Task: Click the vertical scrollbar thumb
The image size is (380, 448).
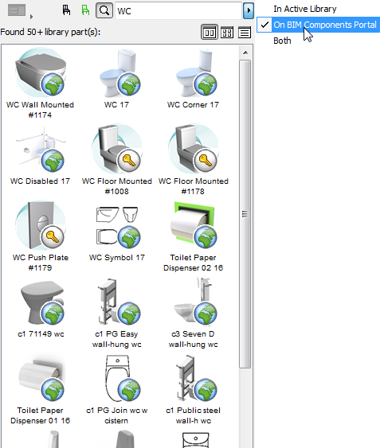Action: click(x=245, y=214)
